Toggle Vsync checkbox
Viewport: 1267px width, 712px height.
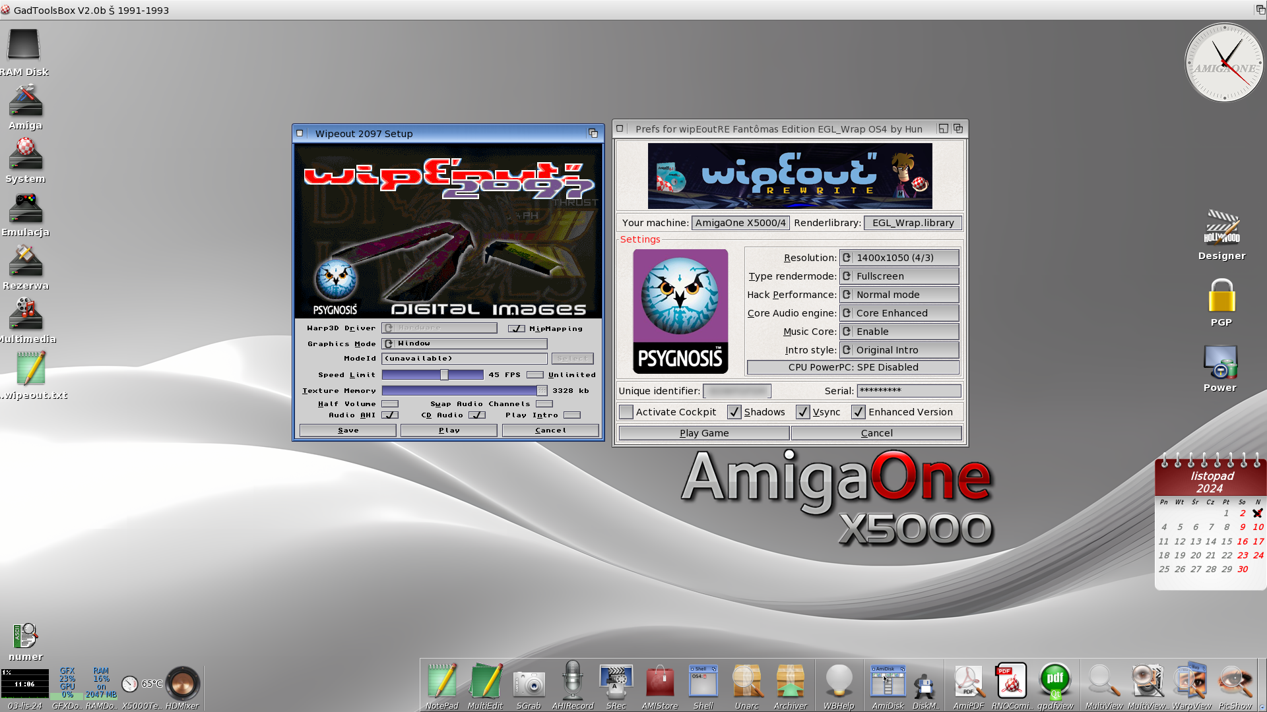(x=802, y=412)
